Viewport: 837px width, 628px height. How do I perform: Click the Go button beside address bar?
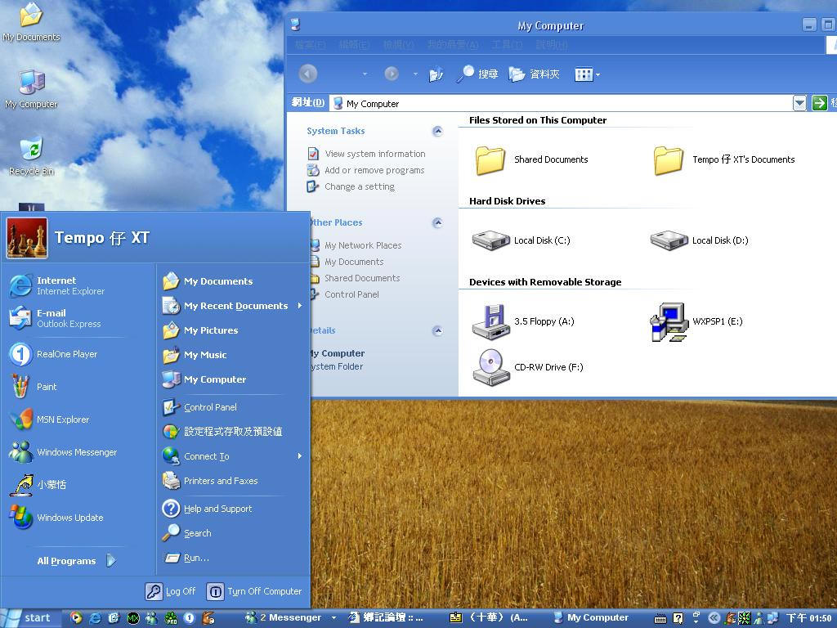pos(819,102)
